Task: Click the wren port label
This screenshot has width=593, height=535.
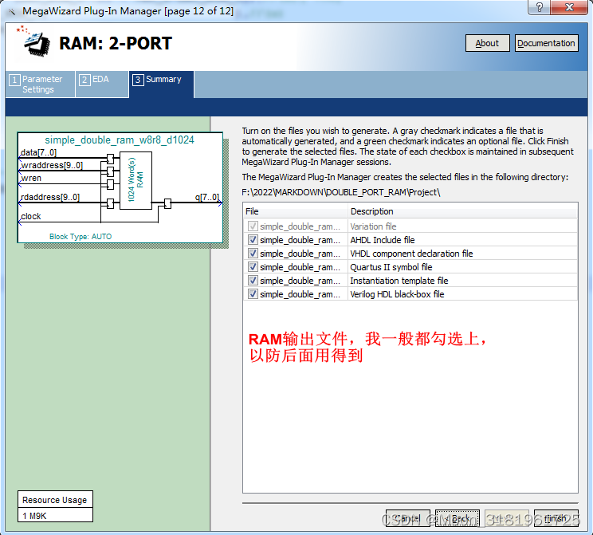Action: click(31, 179)
